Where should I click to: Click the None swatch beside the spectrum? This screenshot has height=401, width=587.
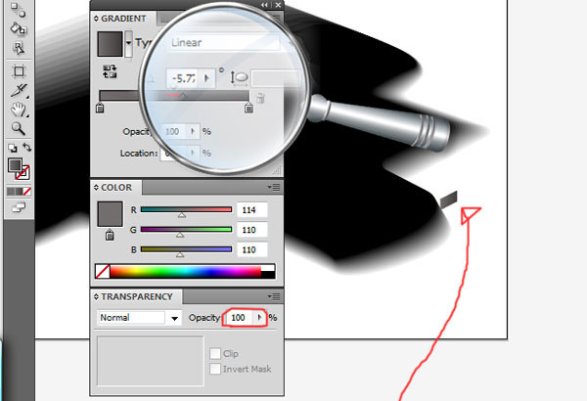(103, 272)
